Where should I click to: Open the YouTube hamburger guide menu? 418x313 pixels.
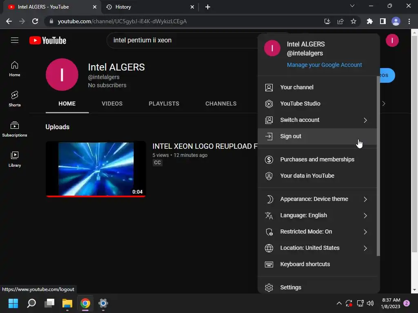coord(15,40)
